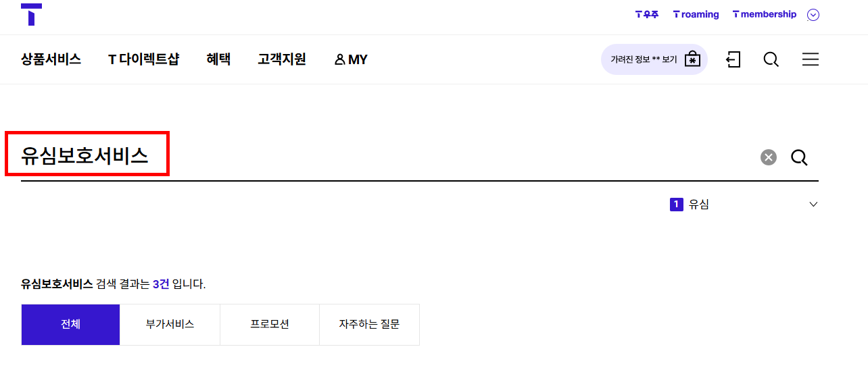This screenshot has width=868, height=374.
Task: Open the hamburger full menu icon
Action: (x=810, y=59)
